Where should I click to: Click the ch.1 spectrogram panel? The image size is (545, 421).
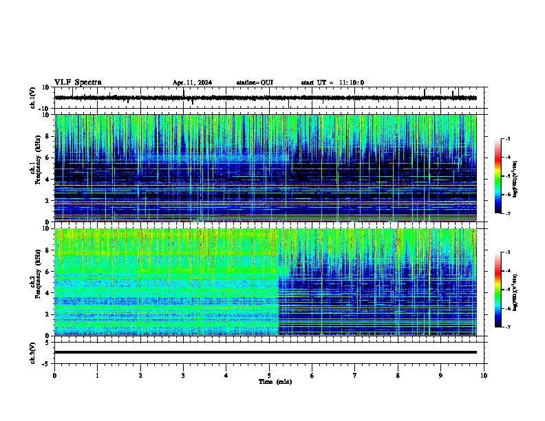[266, 168]
